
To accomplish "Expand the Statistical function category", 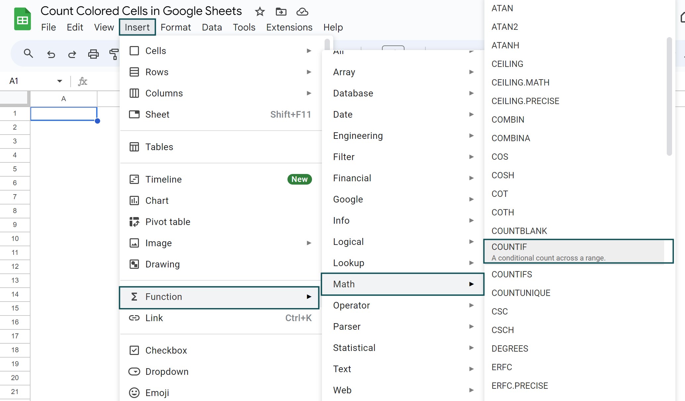I will pyautogui.click(x=403, y=348).
